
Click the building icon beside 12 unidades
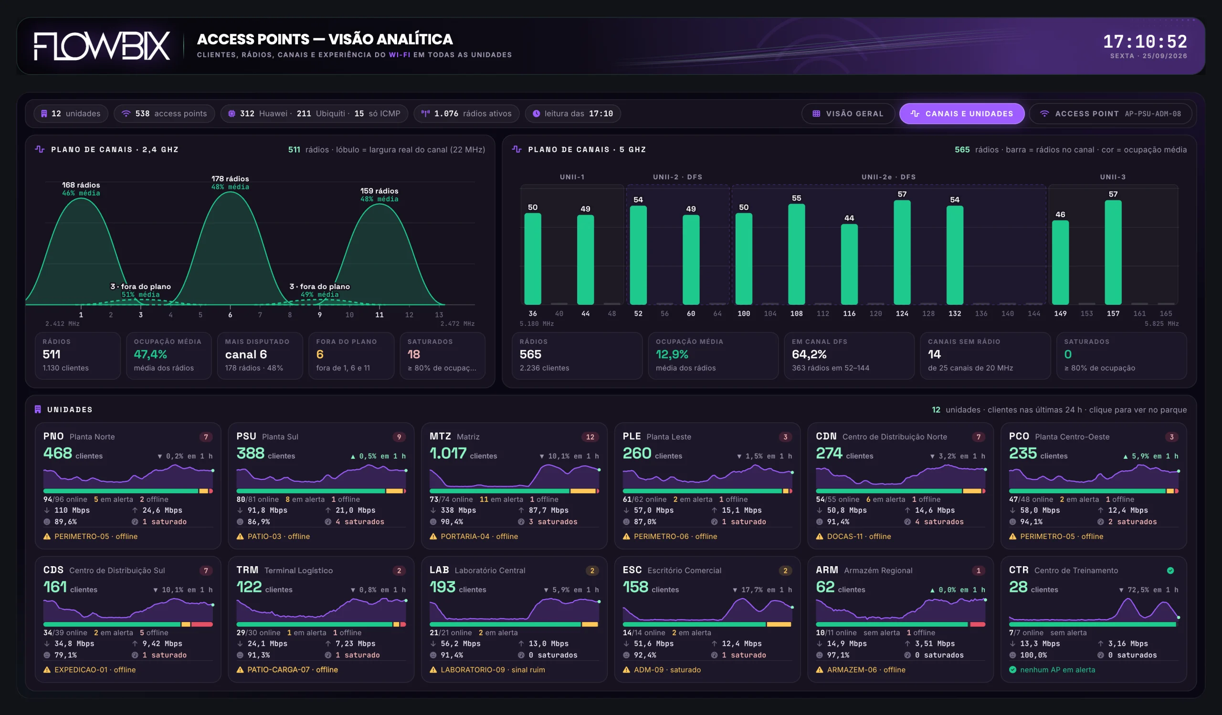point(44,114)
